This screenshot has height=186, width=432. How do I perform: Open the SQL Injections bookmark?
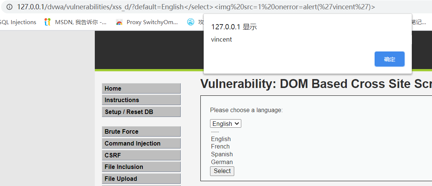coord(18,22)
